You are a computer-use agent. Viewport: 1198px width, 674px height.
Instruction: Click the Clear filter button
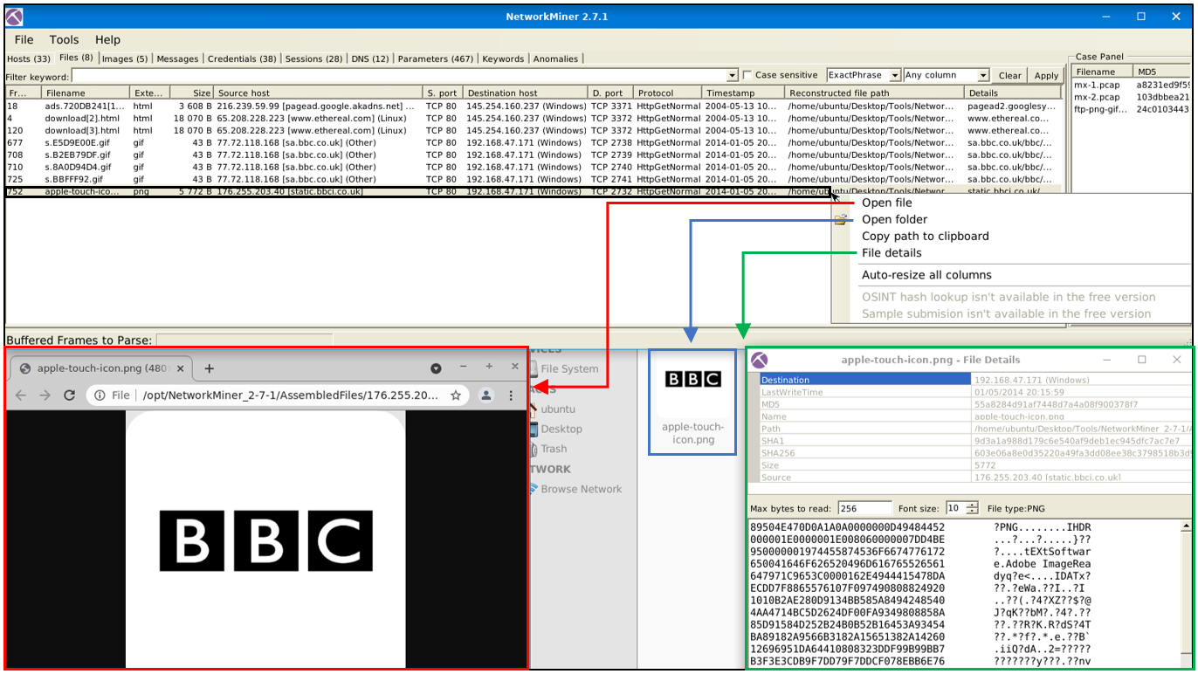tap(1009, 75)
